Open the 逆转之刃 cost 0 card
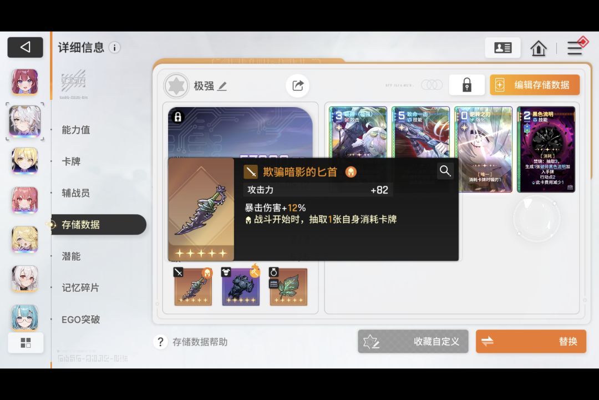This screenshot has height=400, width=599. click(483, 149)
